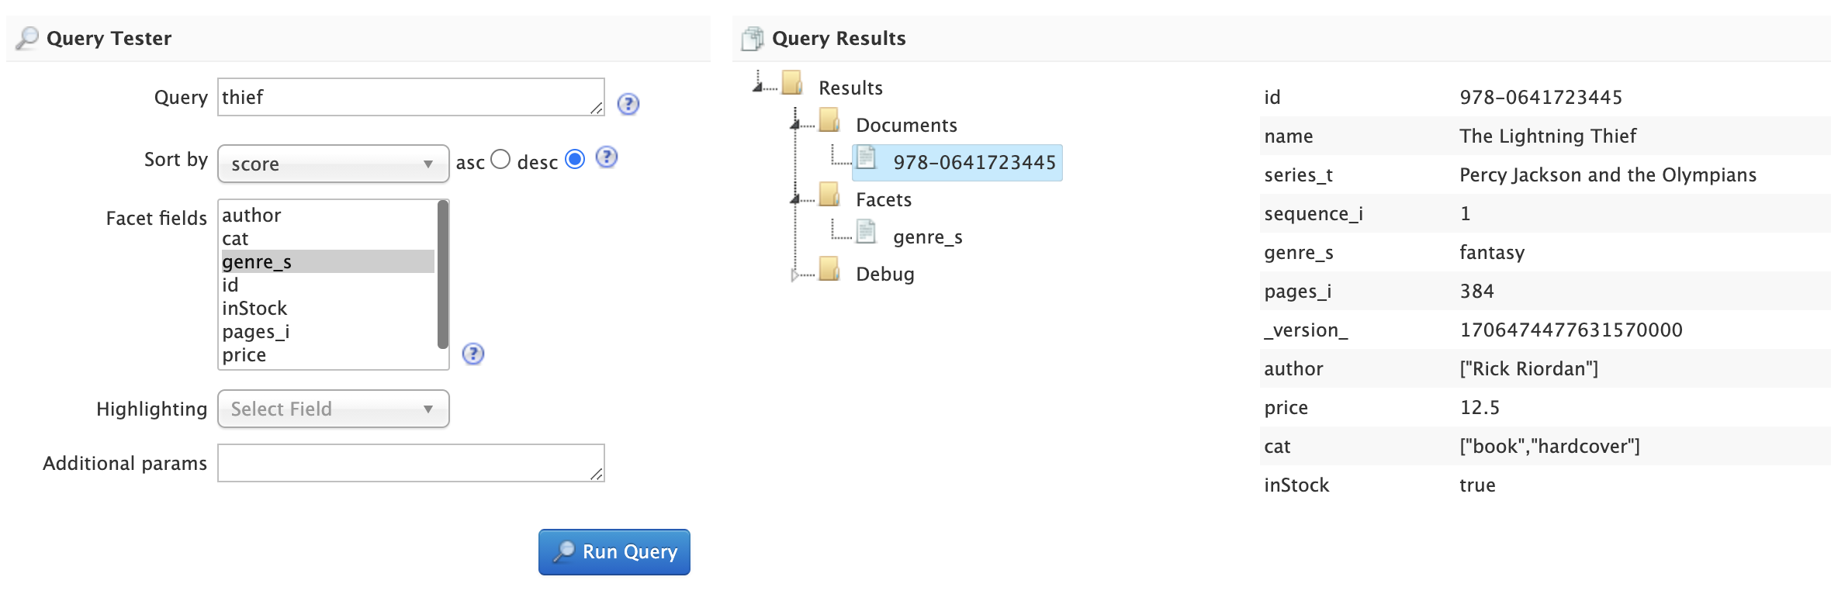Collapse the Documents tree node

tap(794, 125)
